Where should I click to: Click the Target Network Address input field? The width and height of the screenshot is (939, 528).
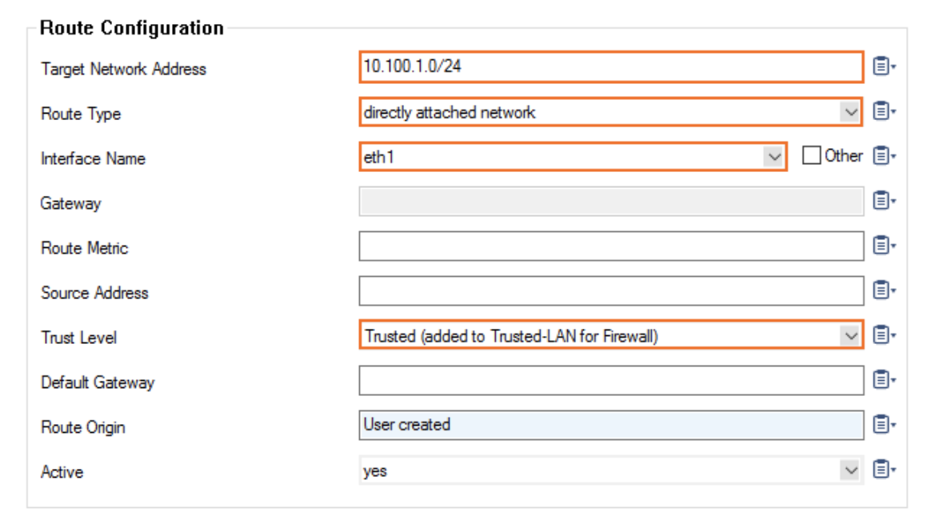tap(610, 67)
